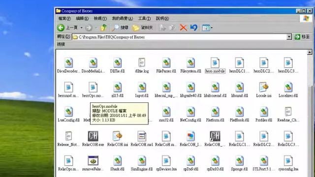Screen dimensions: 315x177
Task: Click the address path field
Action: (x=179, y=37)
